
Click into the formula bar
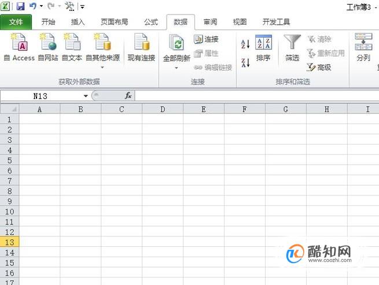(257, 96)
